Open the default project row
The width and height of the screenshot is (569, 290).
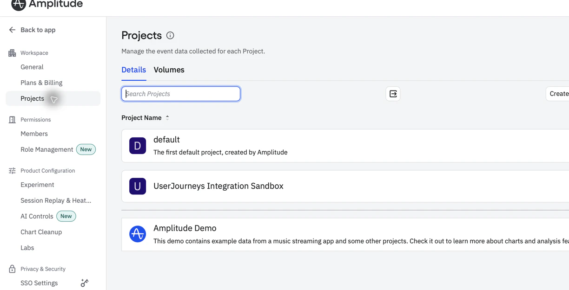point(345,146)
